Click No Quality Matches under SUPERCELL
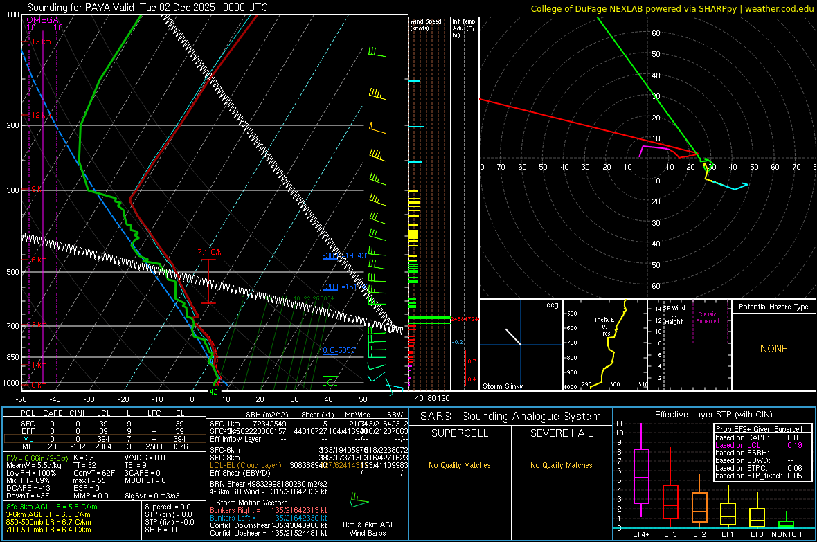Screen dimensions: 817x542 point(460,465)
